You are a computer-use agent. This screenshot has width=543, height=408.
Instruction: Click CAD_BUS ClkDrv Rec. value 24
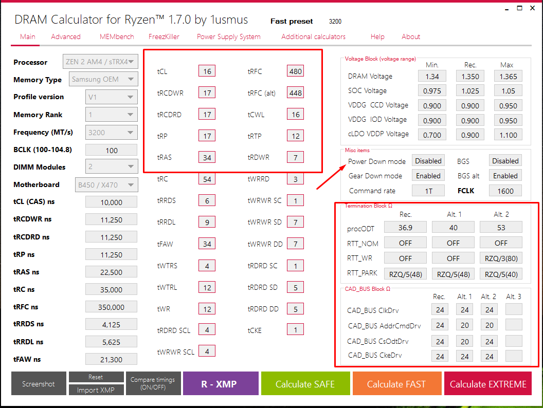point(440,309)
